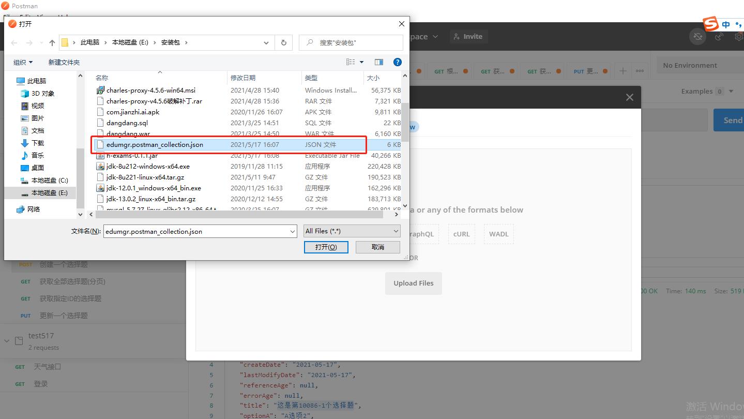The height and width of the screenshot is (419, 744).
Task: Select 本地磁盘 (C:) in sidebar
Action: click(x=44, y=180)
